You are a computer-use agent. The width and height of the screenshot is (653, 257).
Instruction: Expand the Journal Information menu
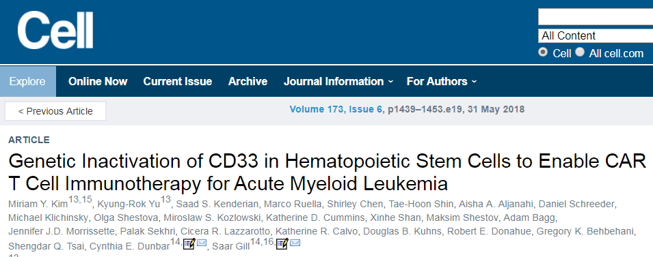coord(338,81)
